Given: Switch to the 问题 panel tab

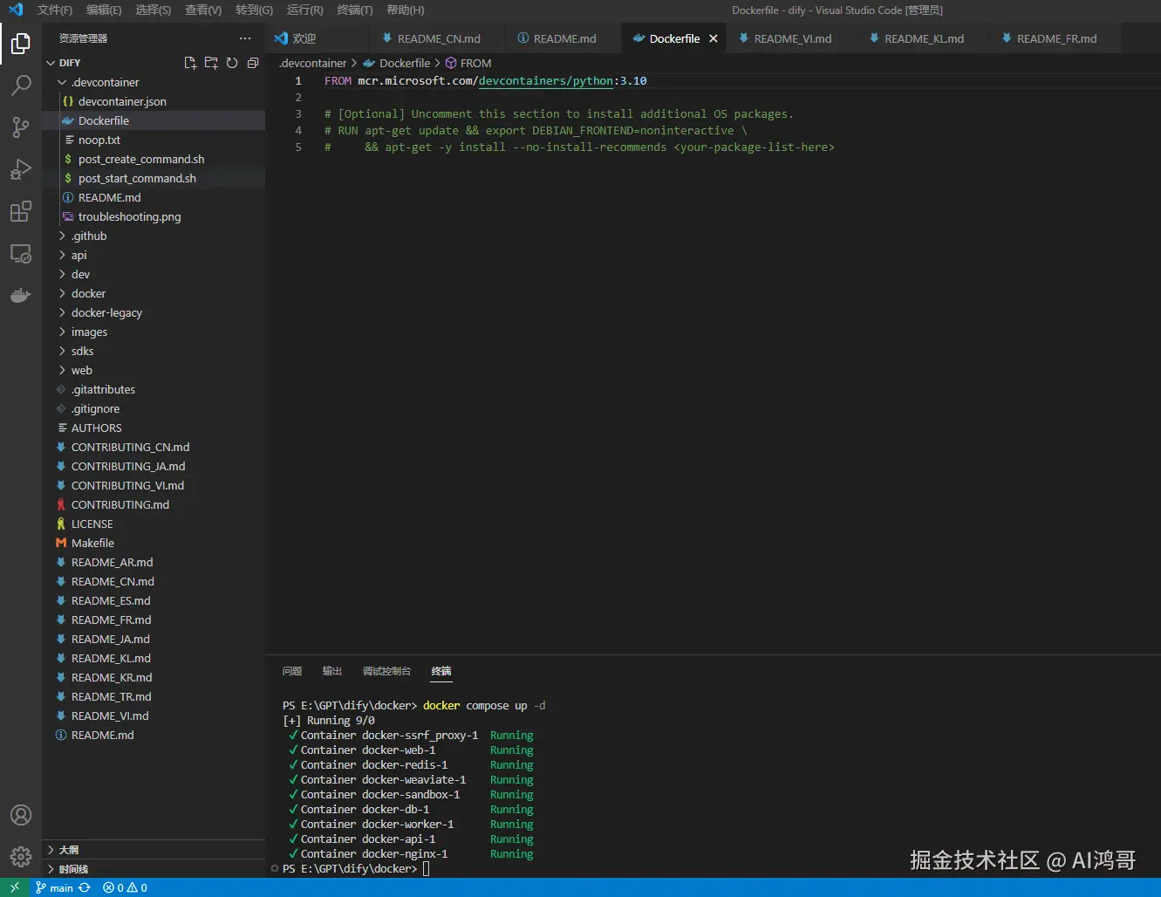Looking at the screenshot, I should [x=292, y=671].
